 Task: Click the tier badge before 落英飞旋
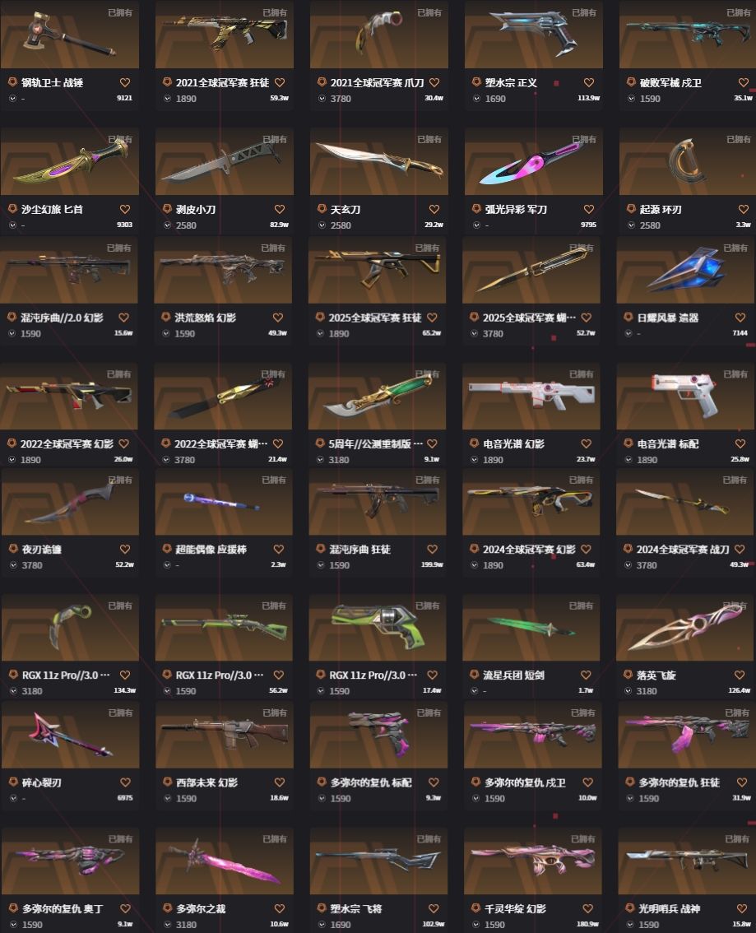tap(628, 674)
